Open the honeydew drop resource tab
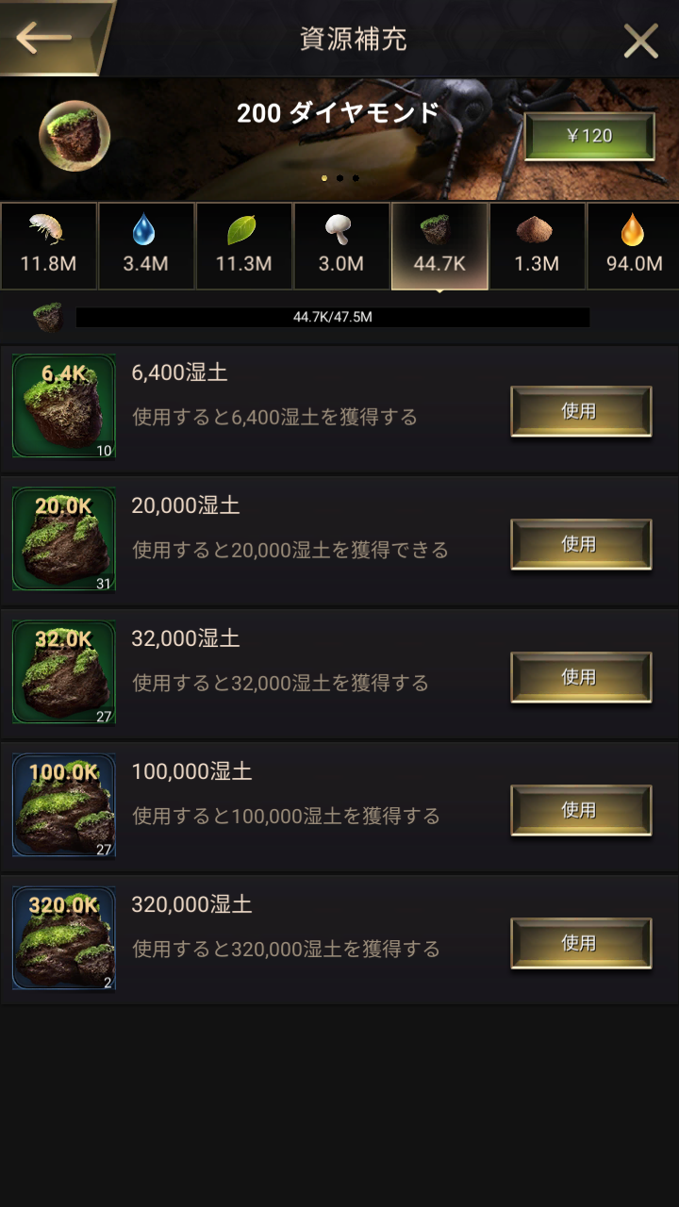This screenshot has height=1207, width=679. pyautogui.click(x=634, y=246)
